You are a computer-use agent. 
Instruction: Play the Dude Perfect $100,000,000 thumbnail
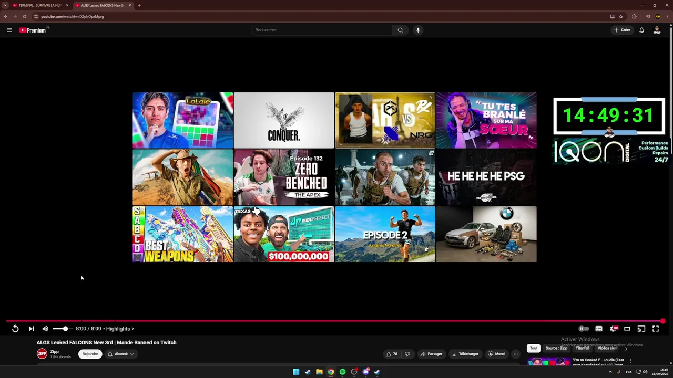click(x=284, y=234)
